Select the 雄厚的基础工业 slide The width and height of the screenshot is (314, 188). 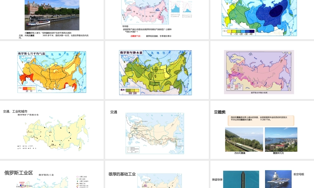(157, 175)
